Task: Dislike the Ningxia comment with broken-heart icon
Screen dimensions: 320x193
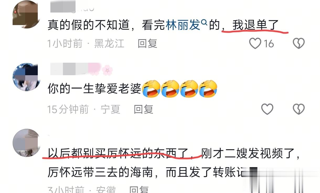Action: tap(298, 109)
